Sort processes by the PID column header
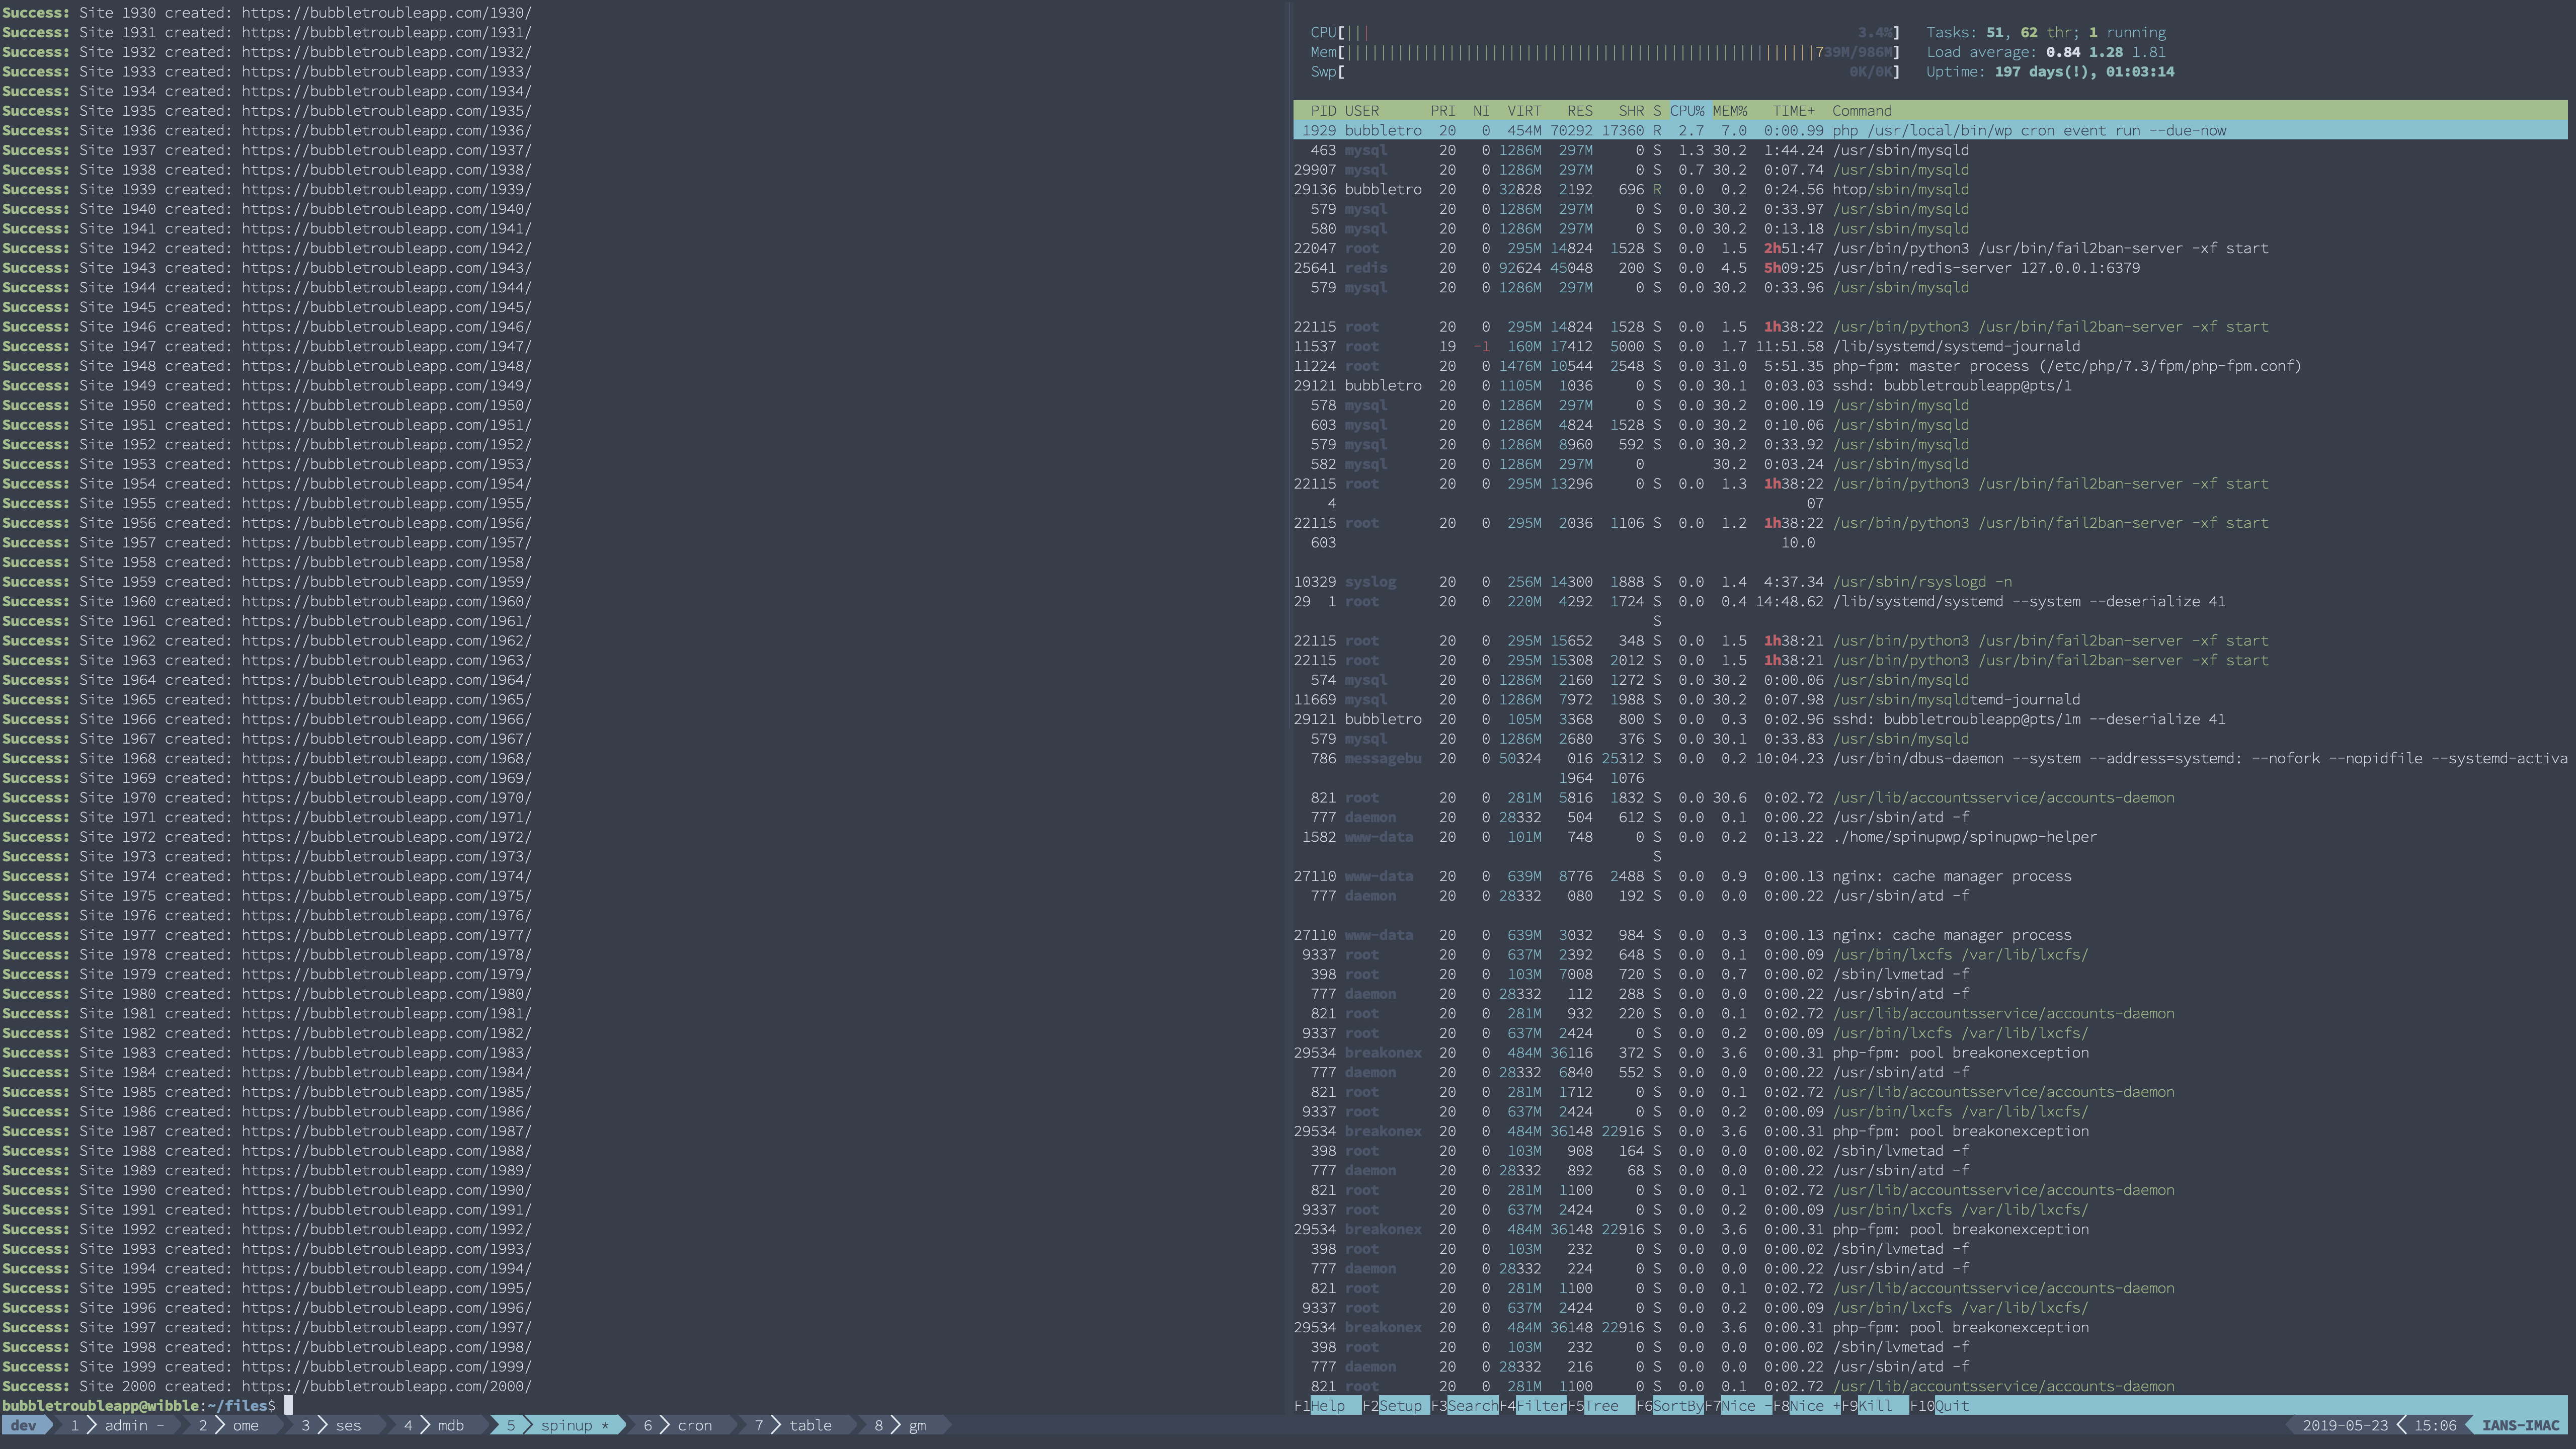 tap(1323, 111)
